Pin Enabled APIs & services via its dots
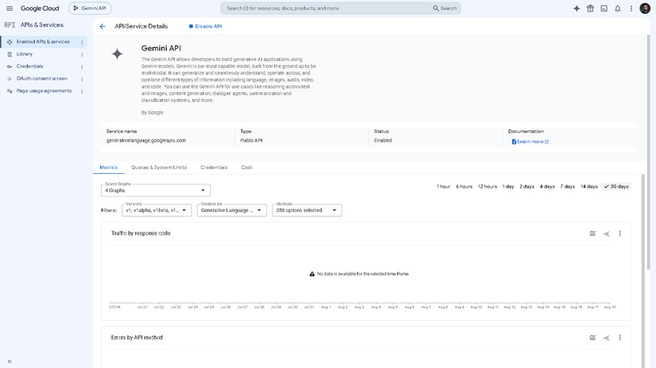Viewport: 656px width, 368px height. coord(82,42)
